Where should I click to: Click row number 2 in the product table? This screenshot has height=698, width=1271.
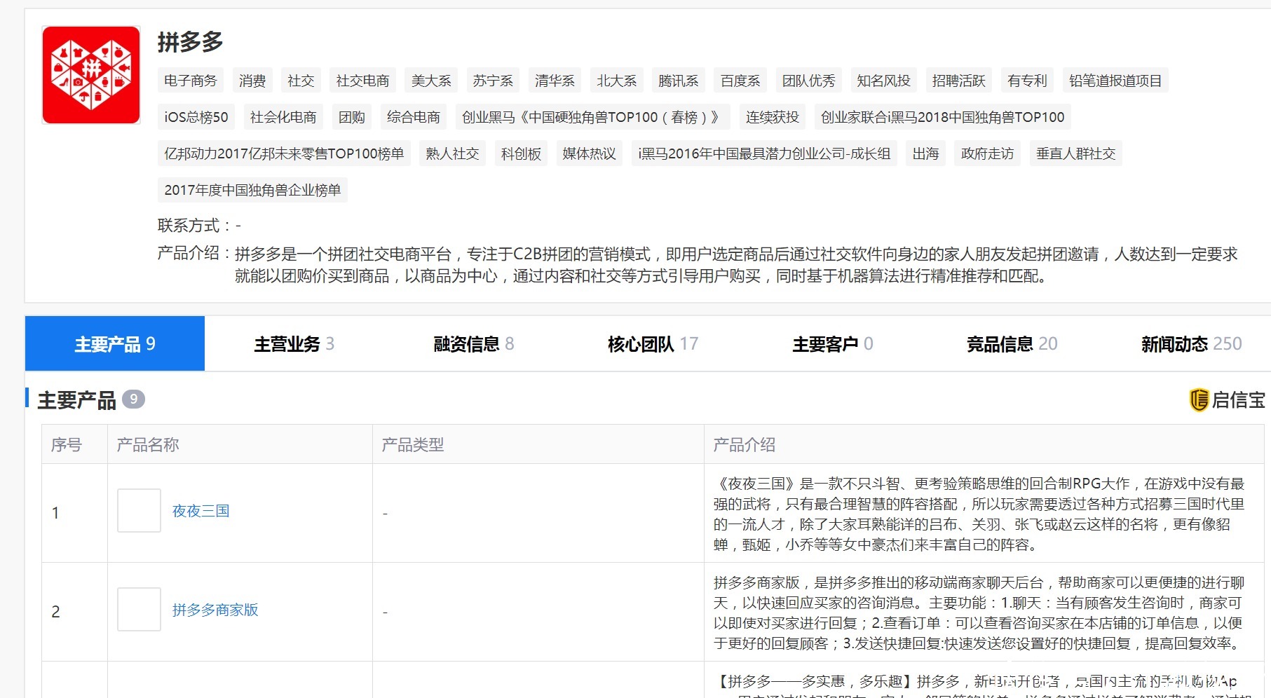pos(56,612)
